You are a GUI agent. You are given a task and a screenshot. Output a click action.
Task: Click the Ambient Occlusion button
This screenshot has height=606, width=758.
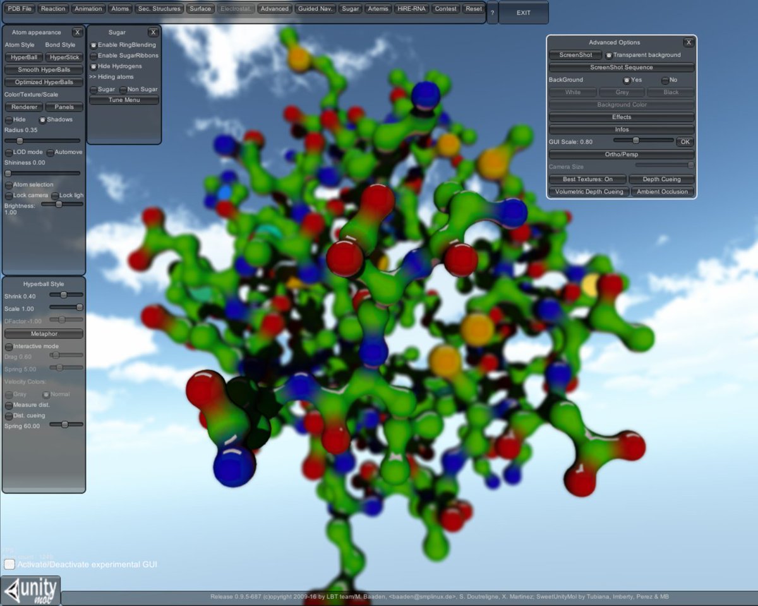(661, 192)
